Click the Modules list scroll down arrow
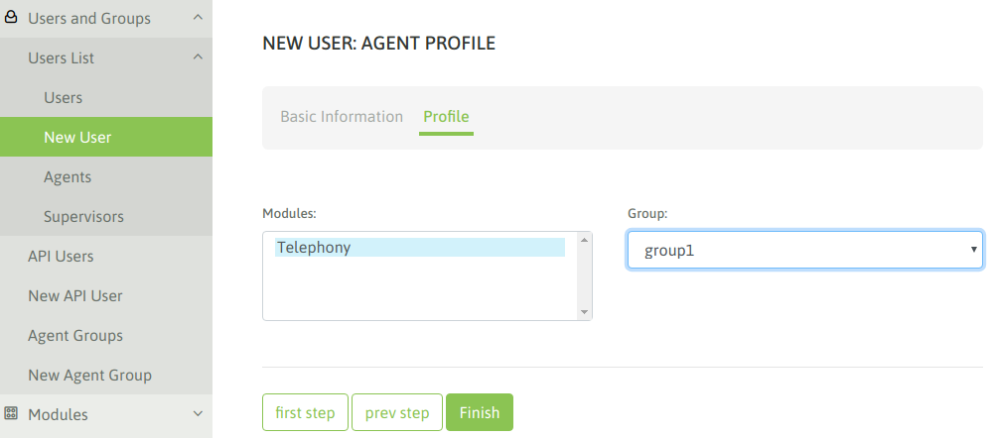The width and height of the screenshot is (993, 438). click(x=584, y=312)
